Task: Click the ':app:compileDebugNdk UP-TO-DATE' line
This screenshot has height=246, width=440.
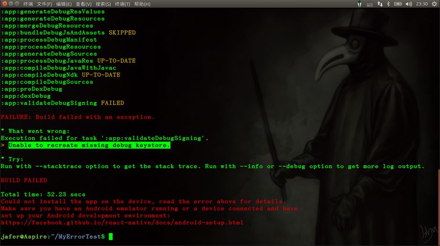Action: 60,75
